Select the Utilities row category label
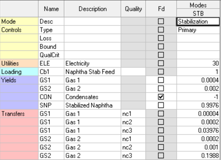Image resolution: width=221 pixels, height=160 pixels. pyautogui.click(x=19, y=63)
